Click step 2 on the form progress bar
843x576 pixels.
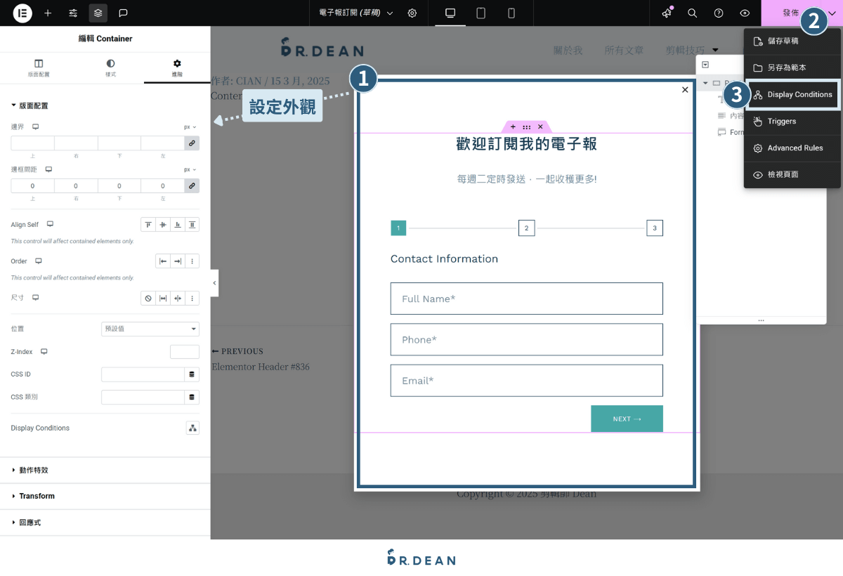pos(526,228)
